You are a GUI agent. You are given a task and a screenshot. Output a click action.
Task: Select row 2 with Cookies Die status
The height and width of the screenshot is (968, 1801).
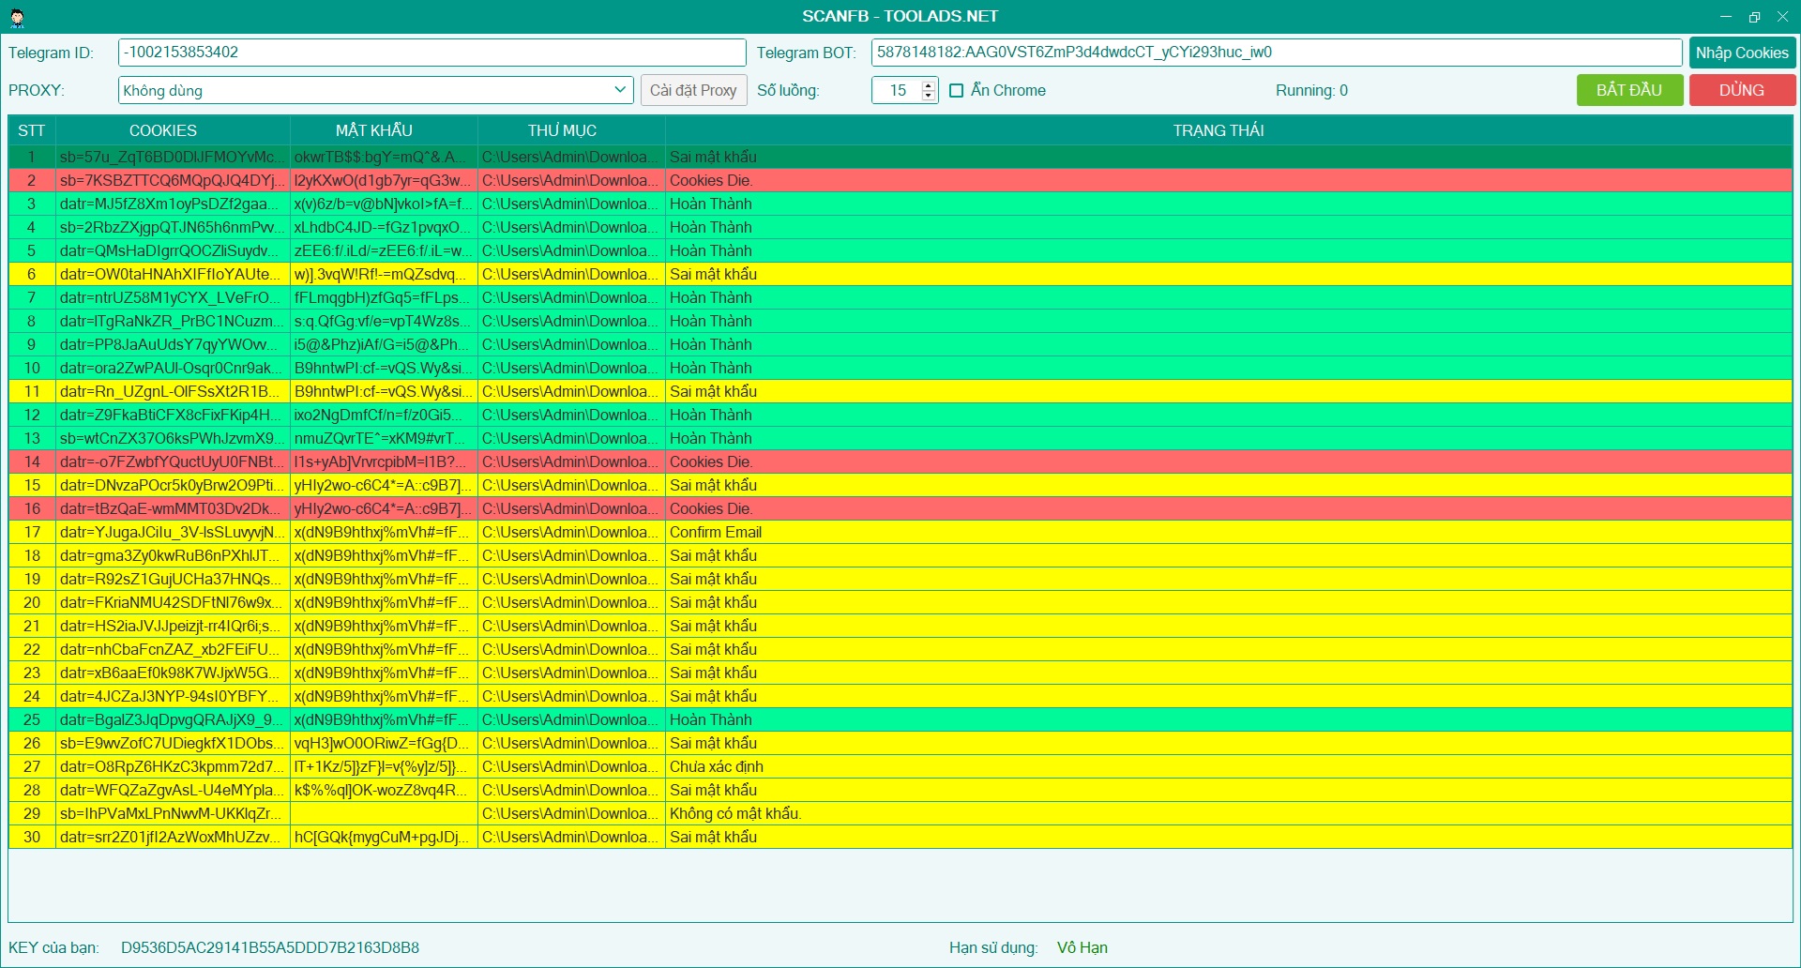(711, 180)
